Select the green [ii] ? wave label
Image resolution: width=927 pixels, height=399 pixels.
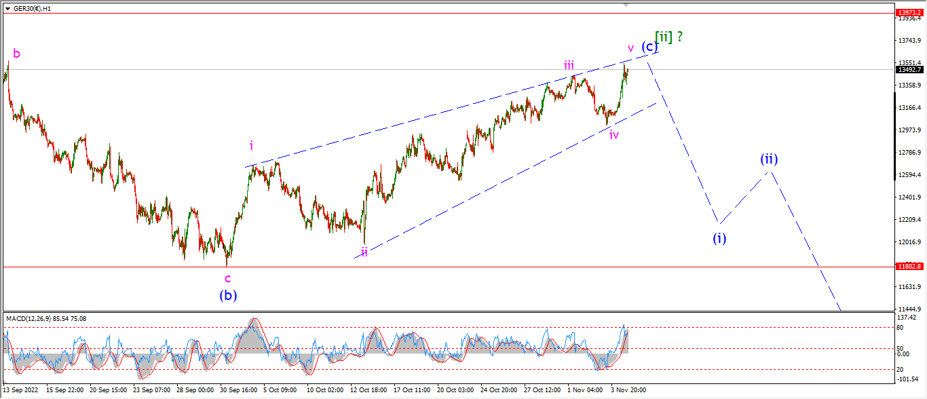pos(668,37)
